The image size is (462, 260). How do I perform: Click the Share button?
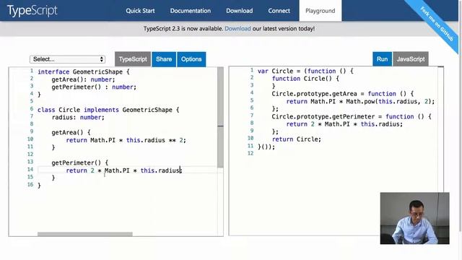pyautogui.click(x=164, y=59)
